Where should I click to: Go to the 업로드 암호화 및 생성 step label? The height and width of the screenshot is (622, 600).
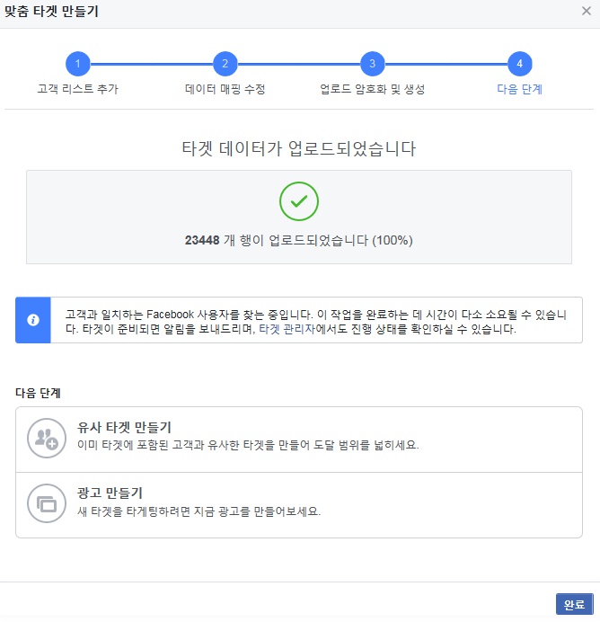tap(372, 88)
